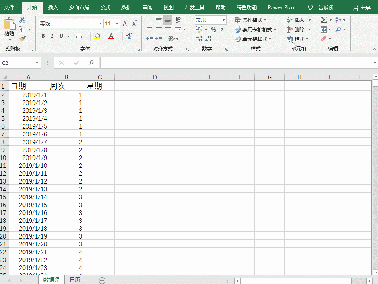Toggle align text right
This screenshot has height=284, width=378.
[x=168, y=29]
